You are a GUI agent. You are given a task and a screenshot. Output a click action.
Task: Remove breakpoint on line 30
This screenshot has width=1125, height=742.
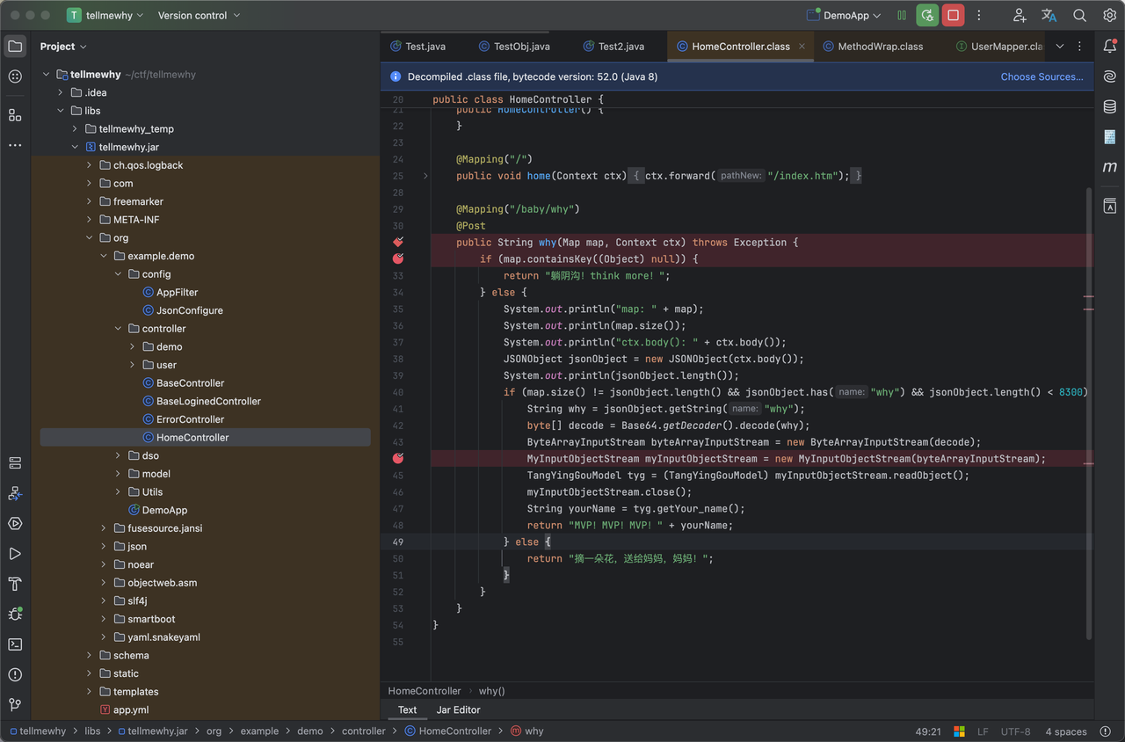[x=398, y=242]
